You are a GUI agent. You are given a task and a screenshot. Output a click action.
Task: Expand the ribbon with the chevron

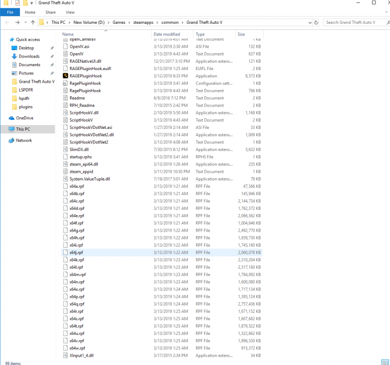coord(386,12)
